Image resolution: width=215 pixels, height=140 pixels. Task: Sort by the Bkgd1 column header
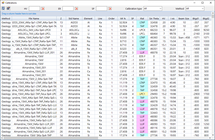196,18
